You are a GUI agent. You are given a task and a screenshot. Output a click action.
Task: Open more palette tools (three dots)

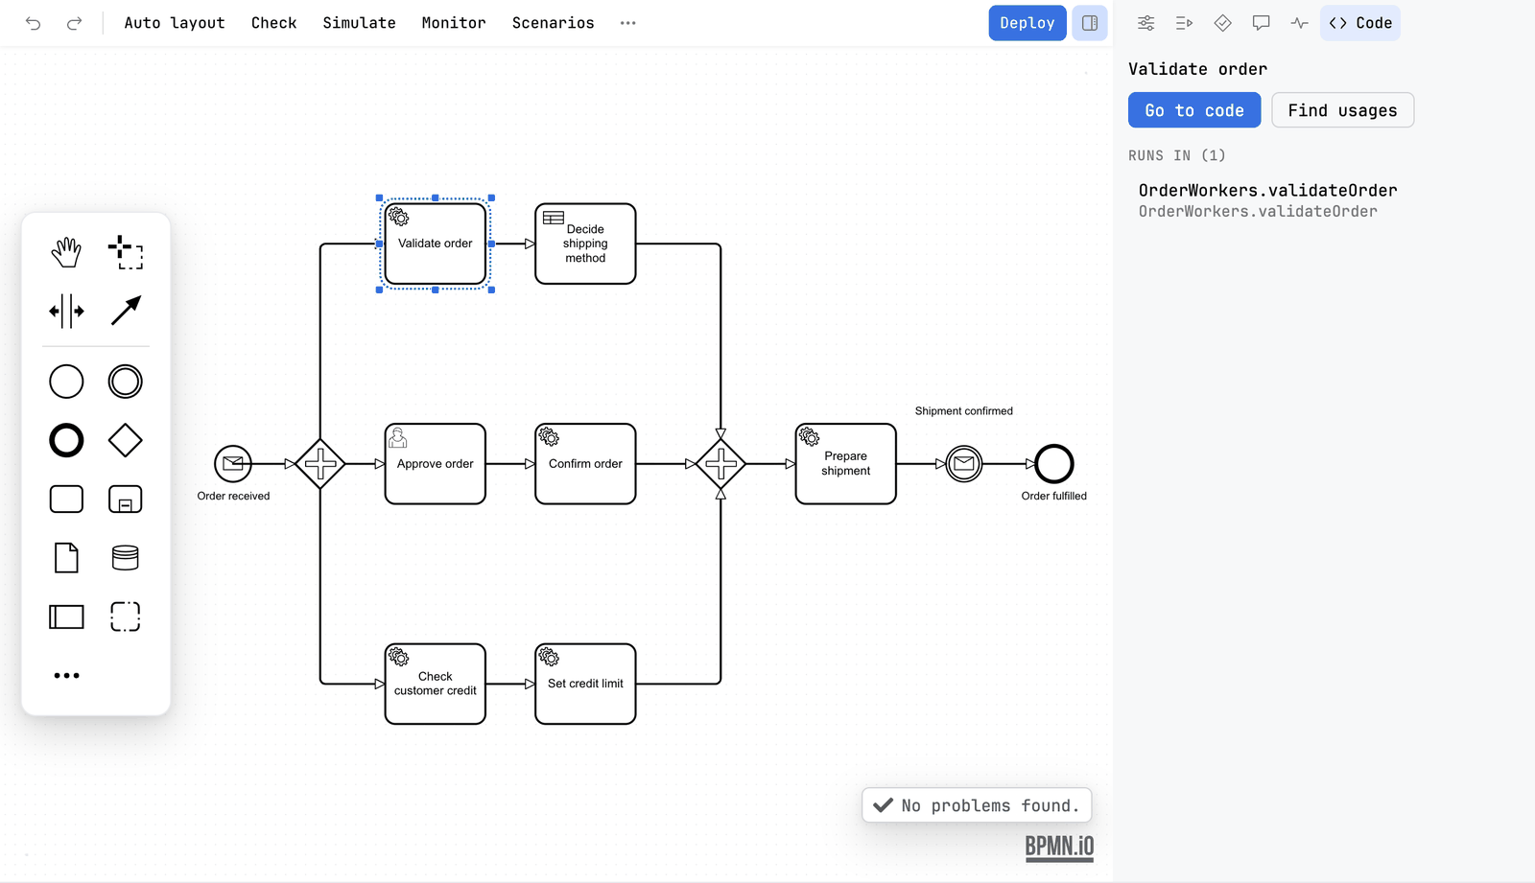(x=66, y=676)
